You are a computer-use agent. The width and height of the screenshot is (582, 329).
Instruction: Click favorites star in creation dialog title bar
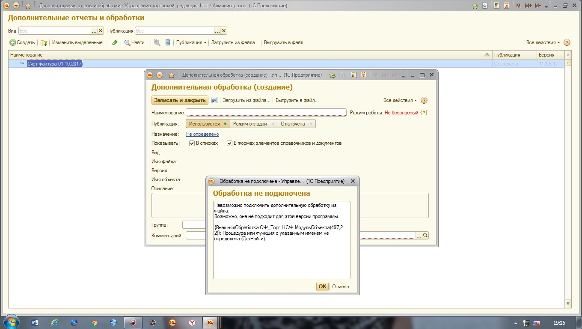coord(172,75)
